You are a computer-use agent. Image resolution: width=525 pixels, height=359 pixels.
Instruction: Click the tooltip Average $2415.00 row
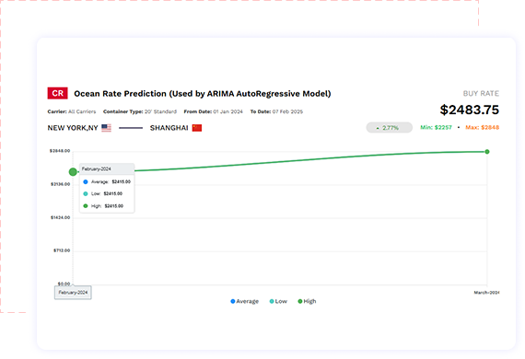[x=107, y=181]
